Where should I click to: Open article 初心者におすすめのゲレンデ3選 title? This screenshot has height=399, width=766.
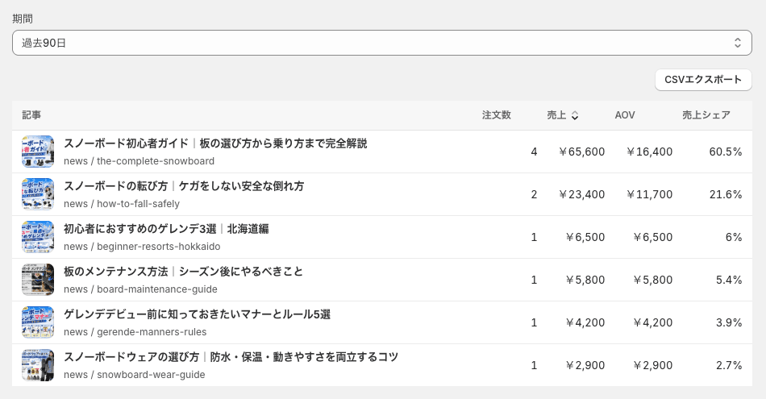pos(166,229)
